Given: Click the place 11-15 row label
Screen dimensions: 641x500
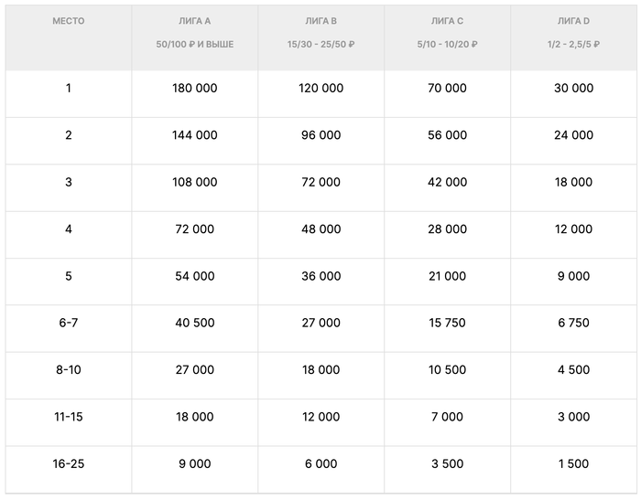Looking at the screenshot, I should click(68, 417).
